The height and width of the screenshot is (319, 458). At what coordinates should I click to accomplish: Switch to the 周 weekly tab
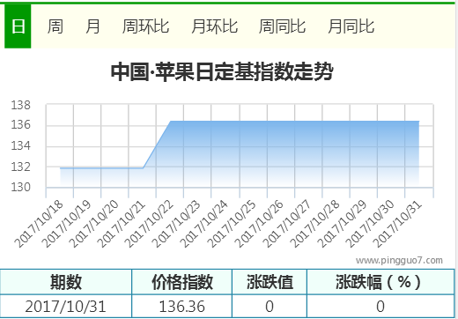click(55, 26)
